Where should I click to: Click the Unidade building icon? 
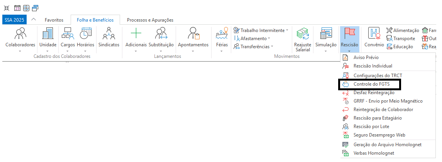point(48,35)
